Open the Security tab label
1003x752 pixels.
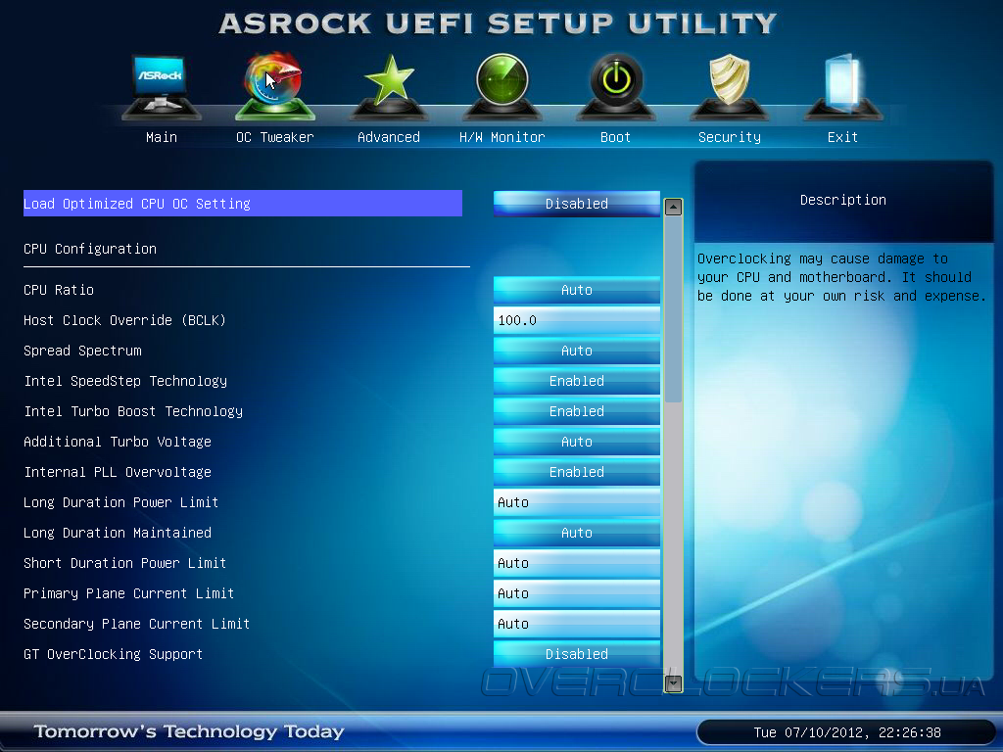click(x=729, y=137)
